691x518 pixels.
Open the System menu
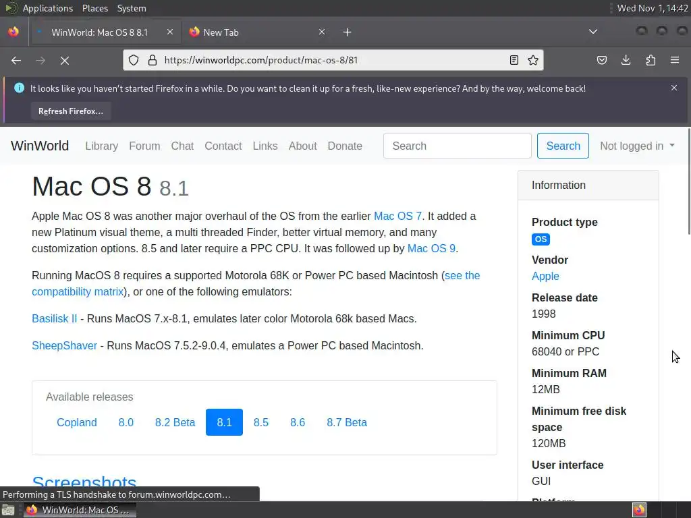point(132,8)
